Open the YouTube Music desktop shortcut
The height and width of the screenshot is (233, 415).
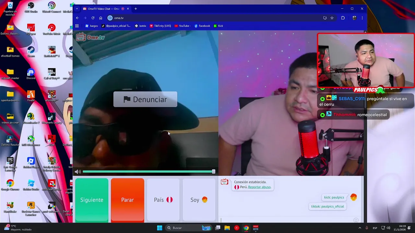pyautogui.click(x=52, y=29)
